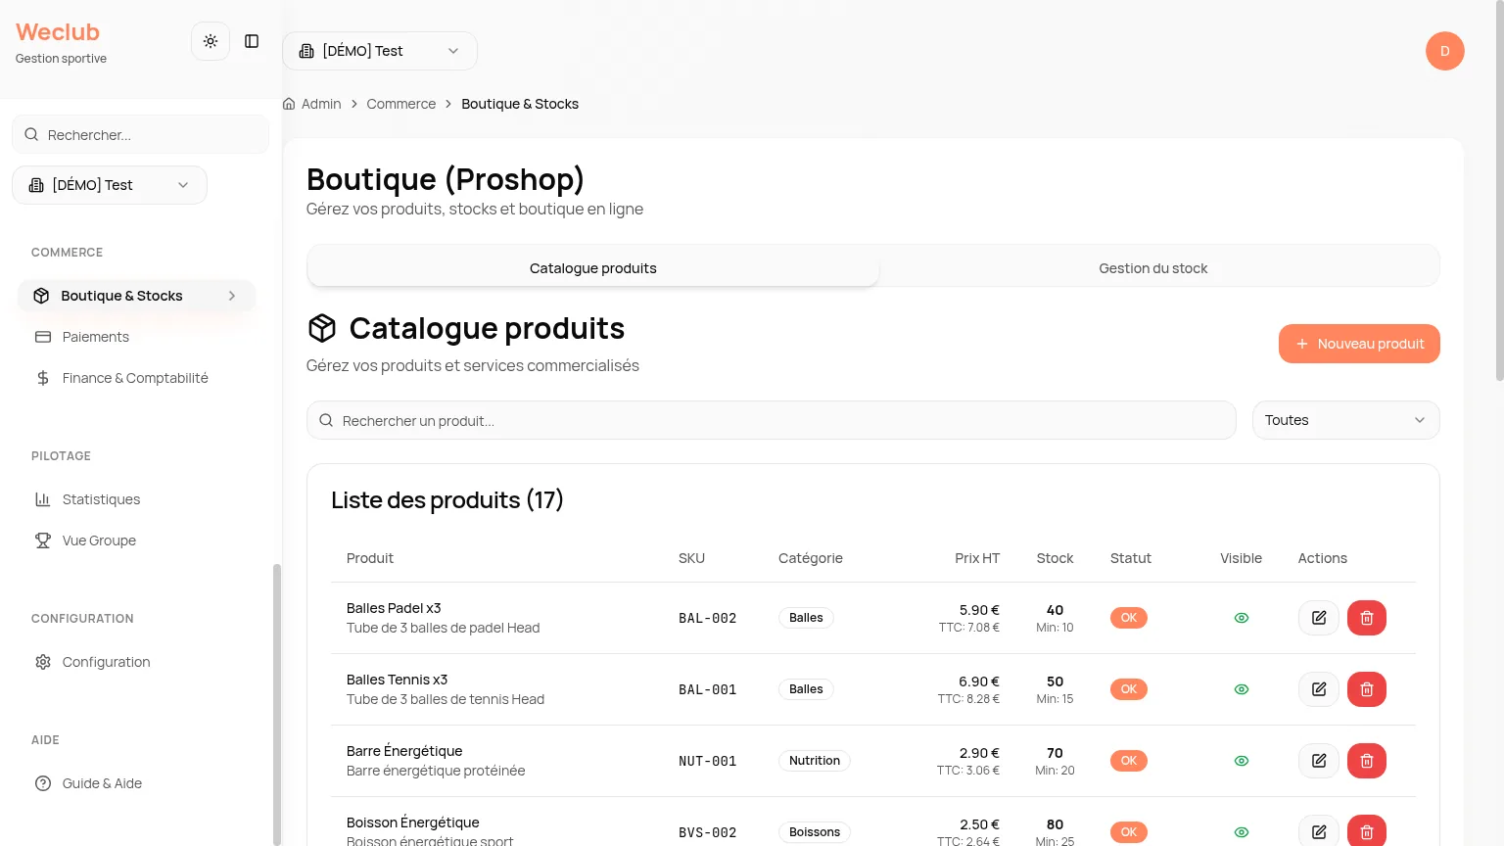Click the Liste des produits (17) heading
This screenshot has width=1504, height=846.
pyautogui.click(x=447, y=500)
